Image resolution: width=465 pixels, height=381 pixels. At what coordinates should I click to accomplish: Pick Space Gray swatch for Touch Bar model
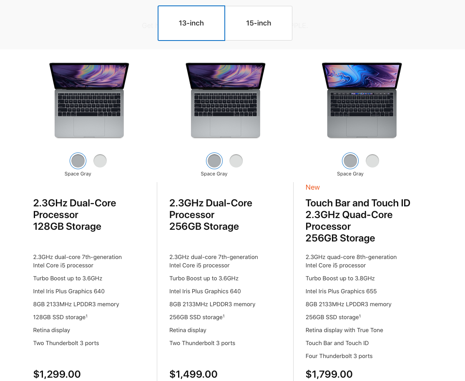coord(350,161)
